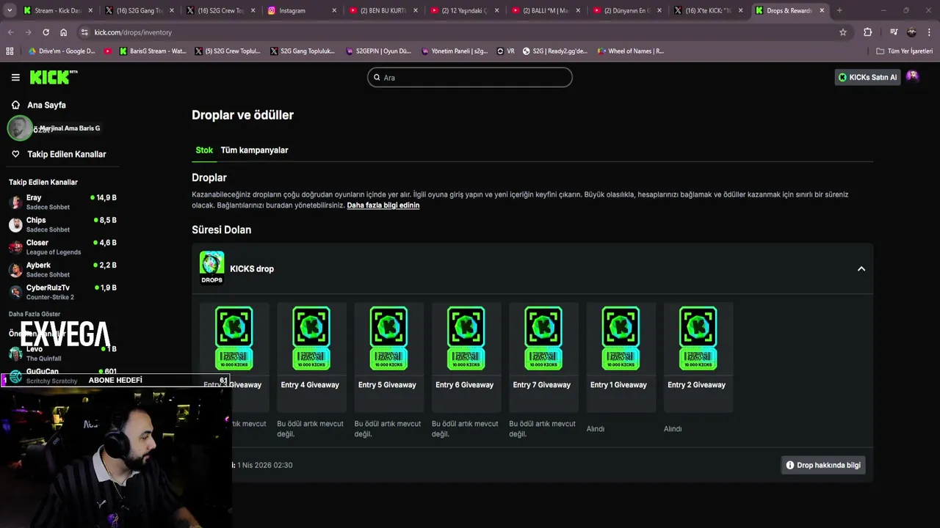Click Entry 2 Giveaway reward image
The image size is (940, 528).
(x=698, y=338)
